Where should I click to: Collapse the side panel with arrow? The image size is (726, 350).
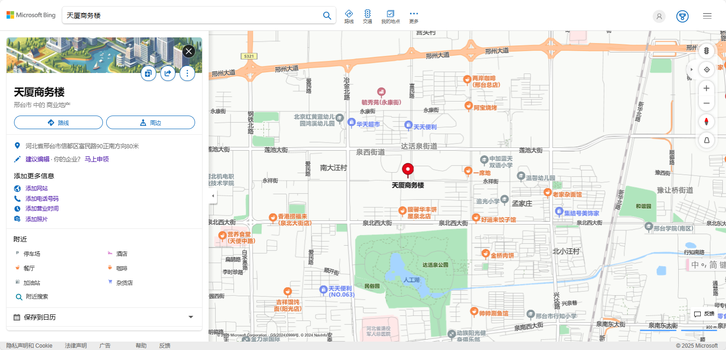(213, 196)
